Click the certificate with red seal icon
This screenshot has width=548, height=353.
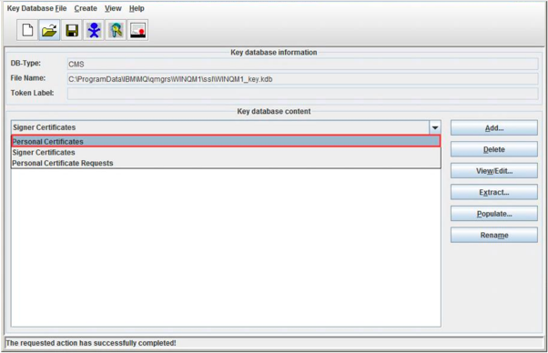138,30
